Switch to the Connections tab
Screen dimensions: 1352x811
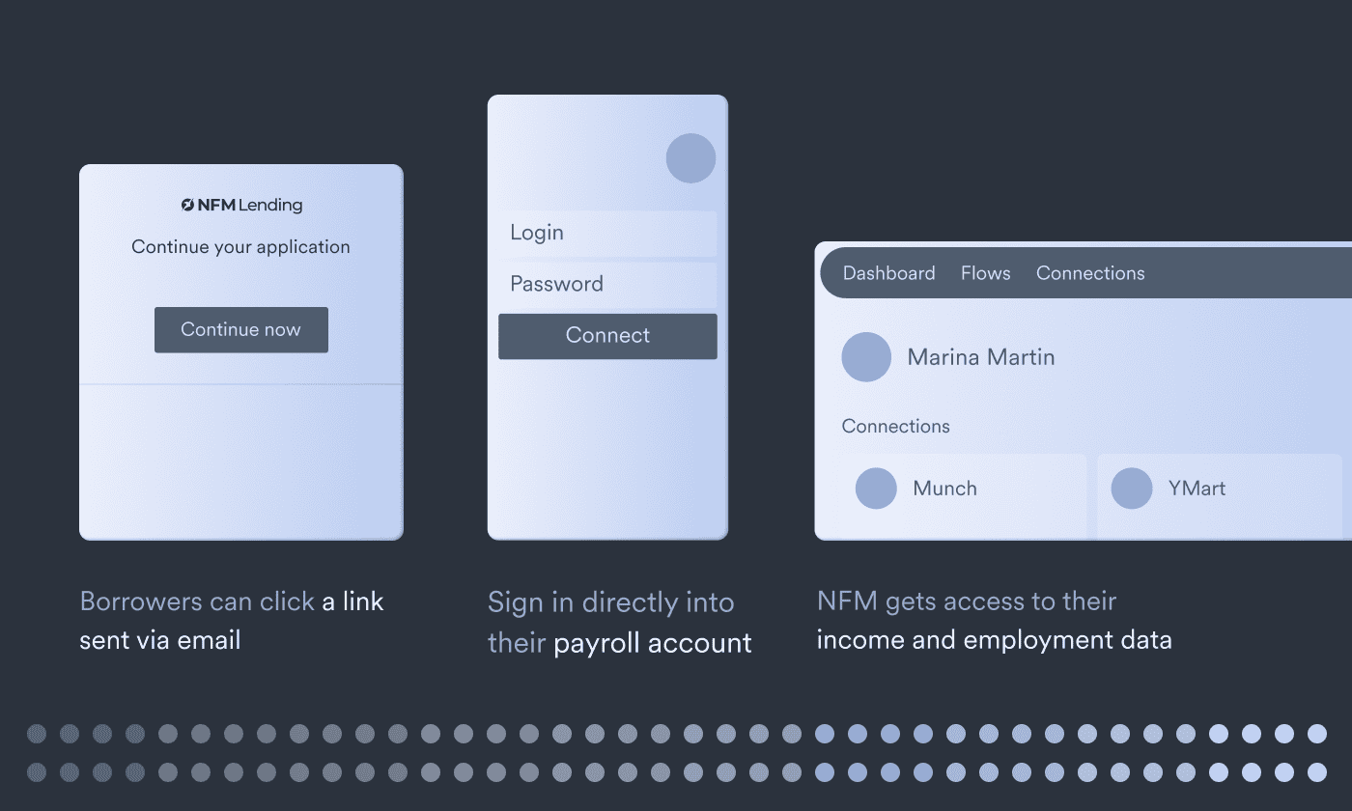coord(1090,273)
